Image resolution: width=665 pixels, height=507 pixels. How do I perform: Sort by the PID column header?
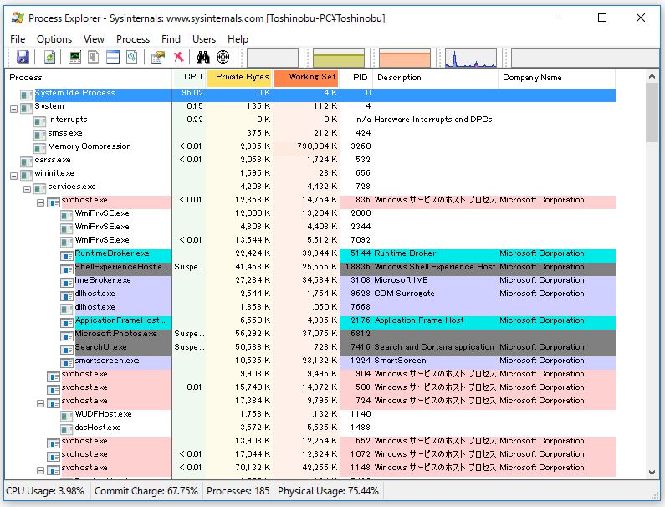tap(356, 78)
